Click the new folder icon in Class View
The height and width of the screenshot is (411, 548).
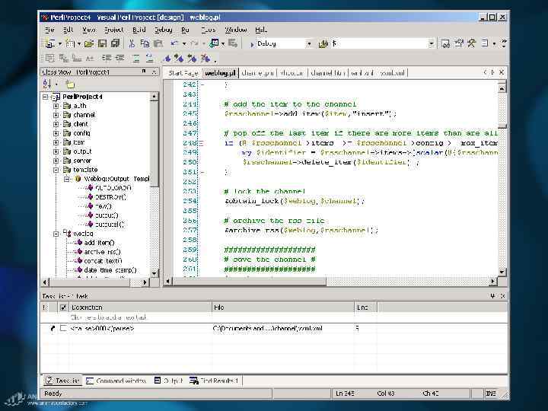69,84
